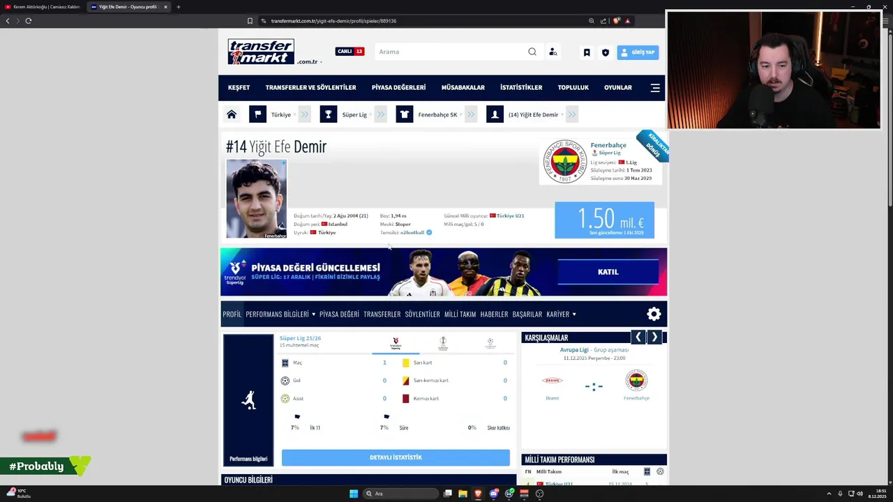Open Transferler ve Söylentiler menu

[310, 88]
